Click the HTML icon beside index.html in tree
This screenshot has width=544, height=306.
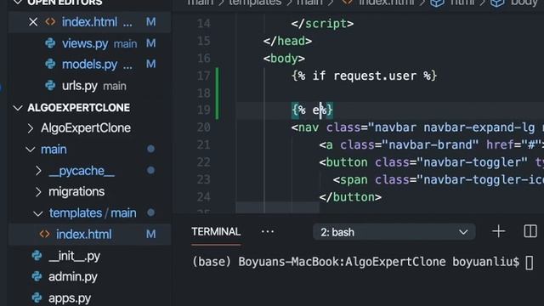click(x=45, y=235)
